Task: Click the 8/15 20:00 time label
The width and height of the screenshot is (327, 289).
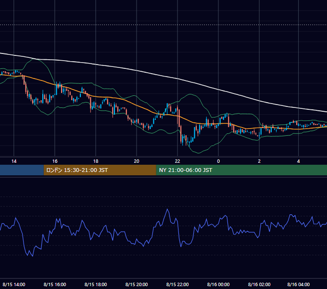Action: tap(137, 284)
